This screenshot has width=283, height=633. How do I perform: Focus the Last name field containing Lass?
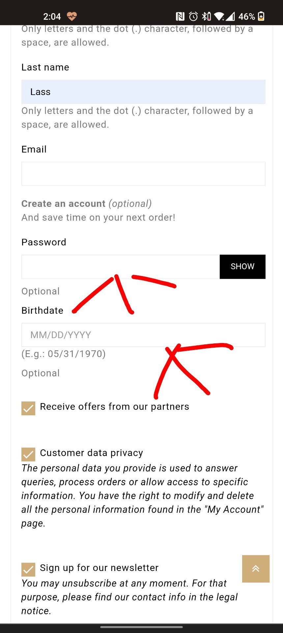coord(143,92)
